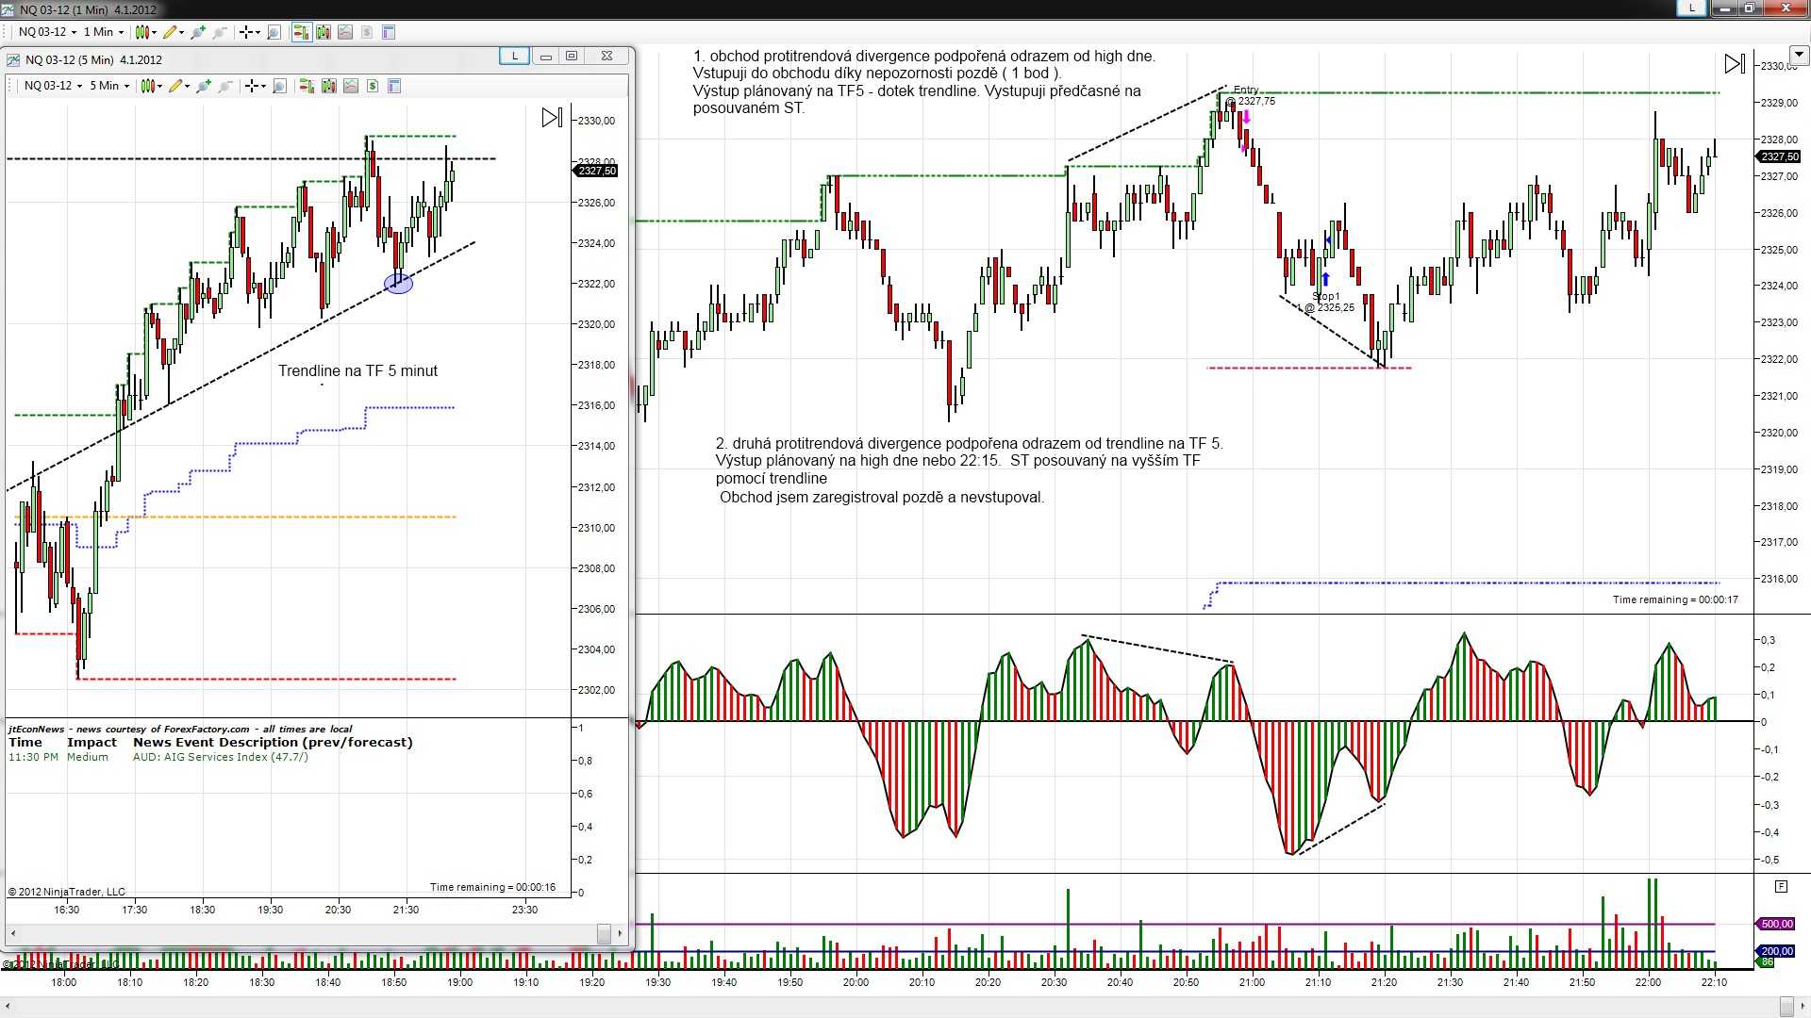Toggle the L link button on the main window title bar
This screenshot has width=1811, height=1018.
pyautogui.click(x=1691, y=8)
